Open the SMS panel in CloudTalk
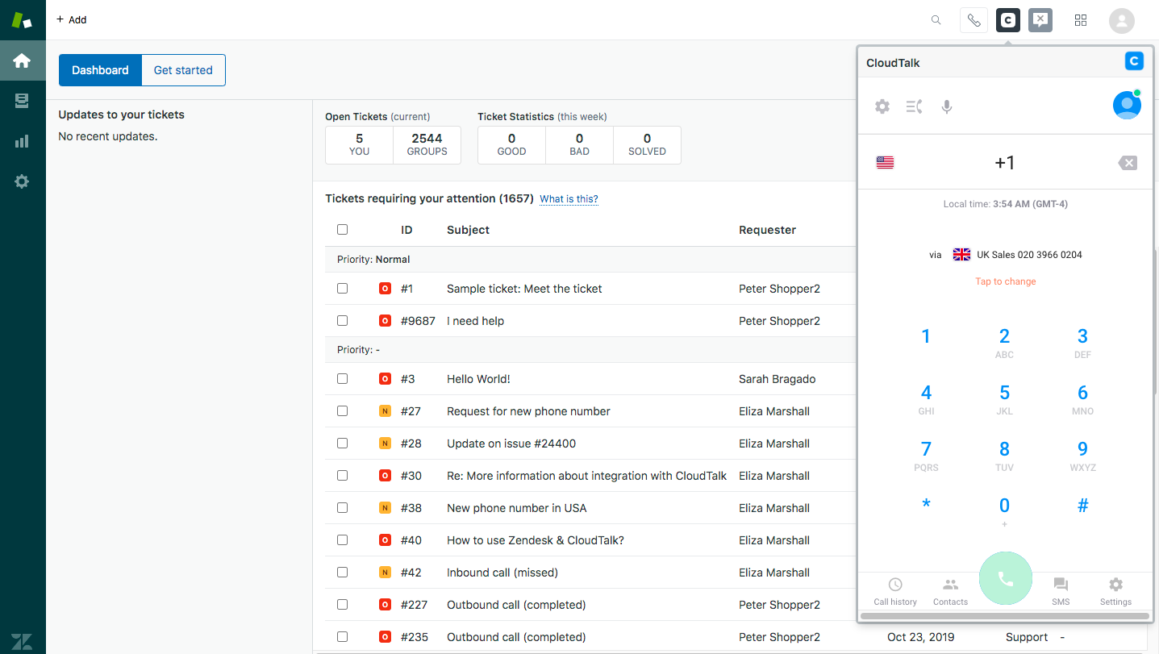 coord(1060,590)
